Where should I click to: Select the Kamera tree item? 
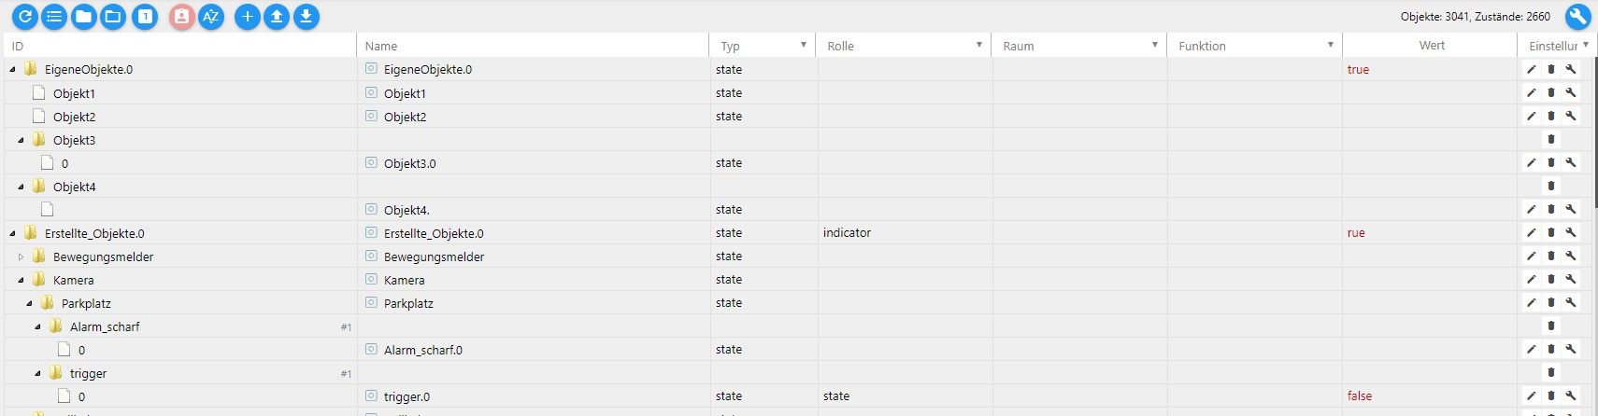point(74,280)
